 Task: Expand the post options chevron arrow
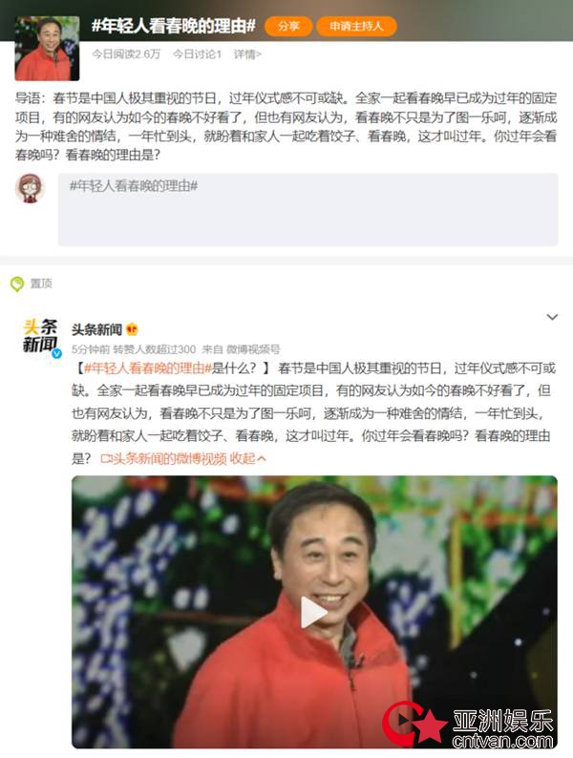(x=552, y=317)
